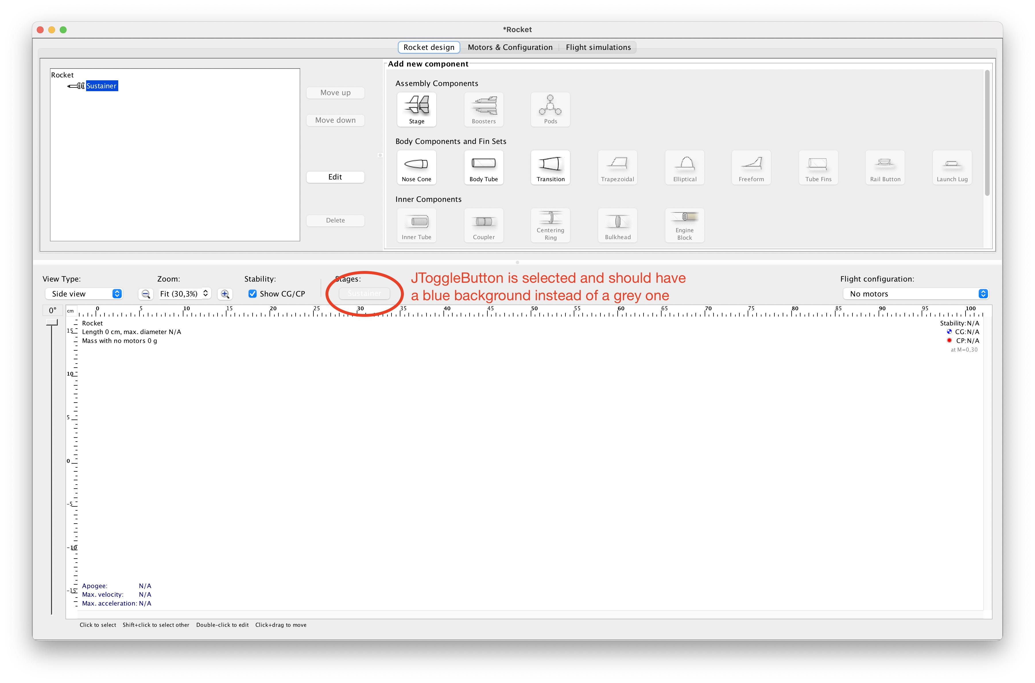Add a Rail Button component
Viewport: 1035px width, 683px height.
pyautogui.click(x=885, y=167)
